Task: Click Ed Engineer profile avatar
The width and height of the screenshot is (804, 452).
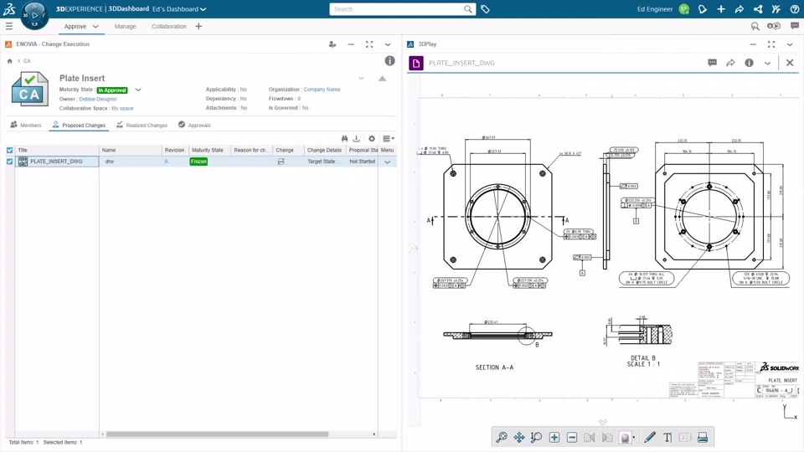Action: [x=684, y=9]
